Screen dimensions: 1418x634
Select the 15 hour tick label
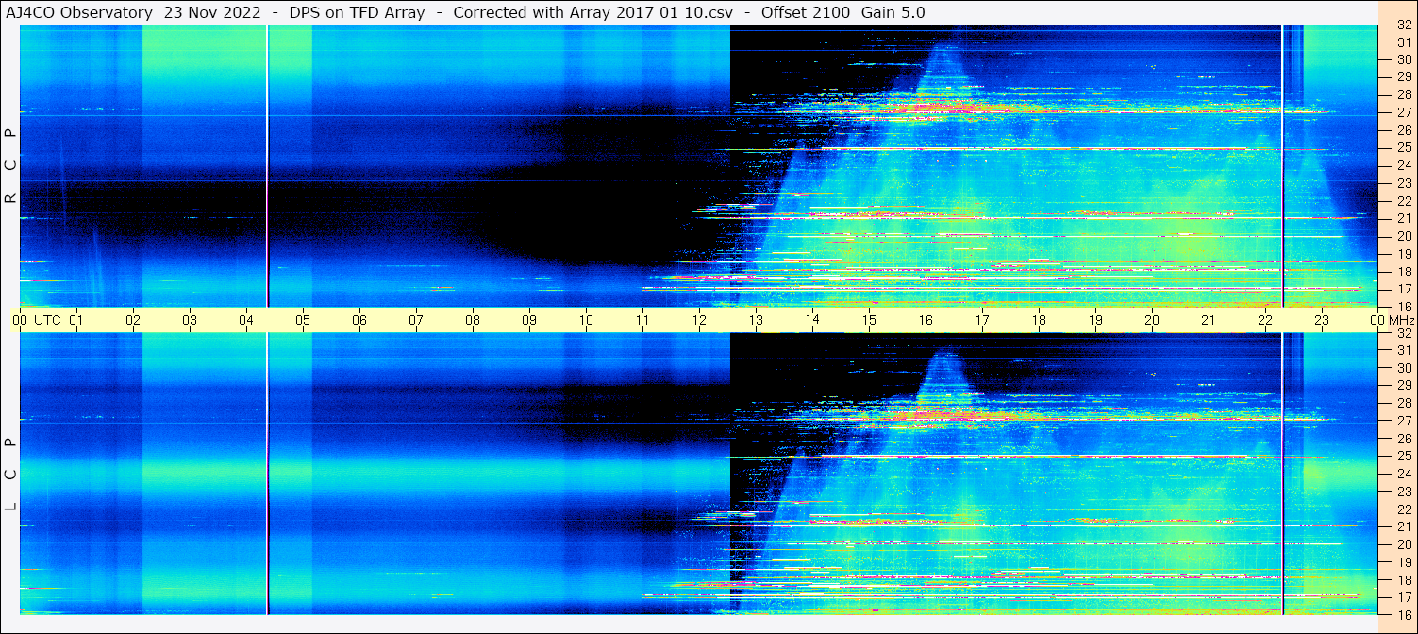[x=869, y=320]
